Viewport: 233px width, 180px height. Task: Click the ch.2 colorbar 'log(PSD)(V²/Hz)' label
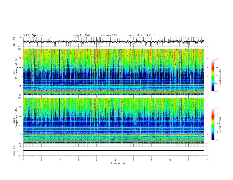(x=220, y=125)
